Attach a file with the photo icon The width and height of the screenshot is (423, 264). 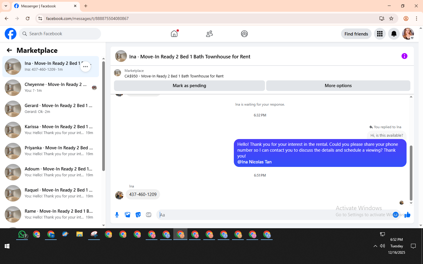pyautogui.click(x=127, y=215)
